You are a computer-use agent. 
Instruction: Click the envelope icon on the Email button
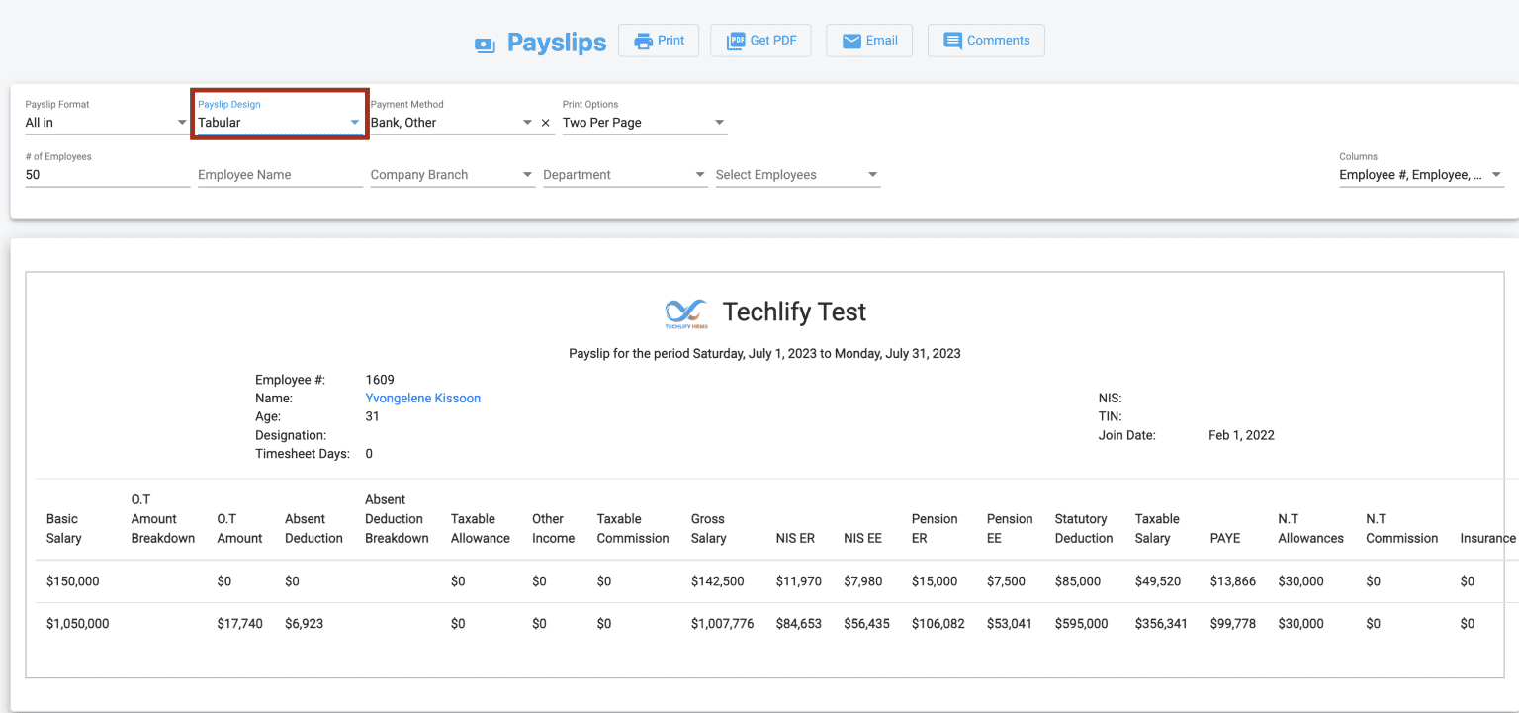point(852,40)
